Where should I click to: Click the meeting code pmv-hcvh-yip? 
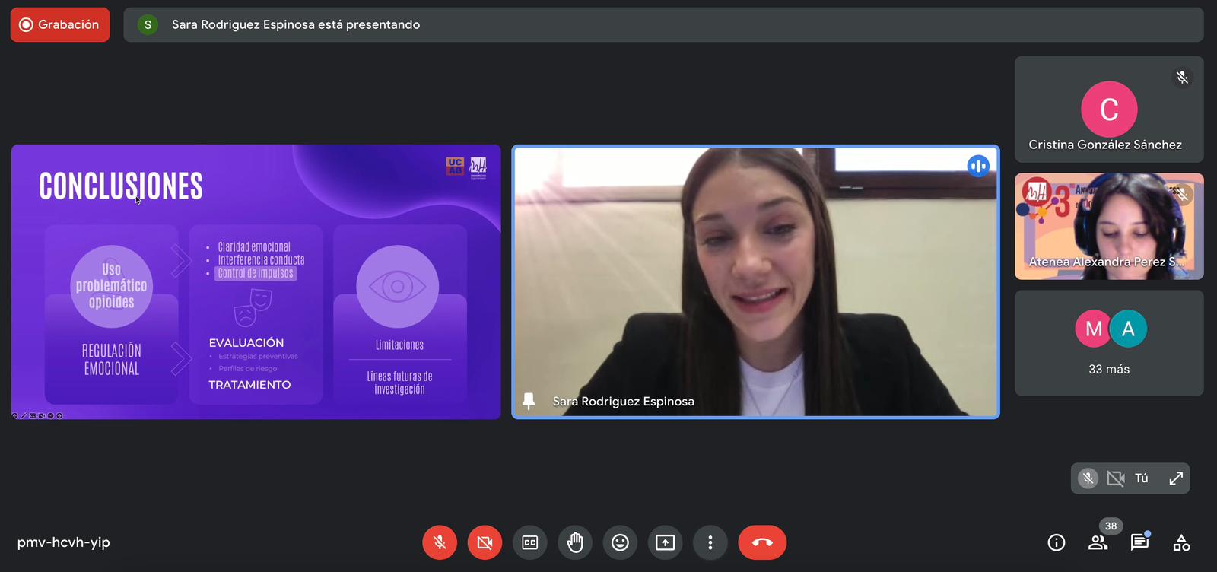(x=64, y=542)
